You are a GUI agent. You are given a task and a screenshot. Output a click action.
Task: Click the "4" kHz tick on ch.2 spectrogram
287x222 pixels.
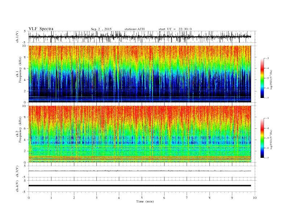coord(25,140)
